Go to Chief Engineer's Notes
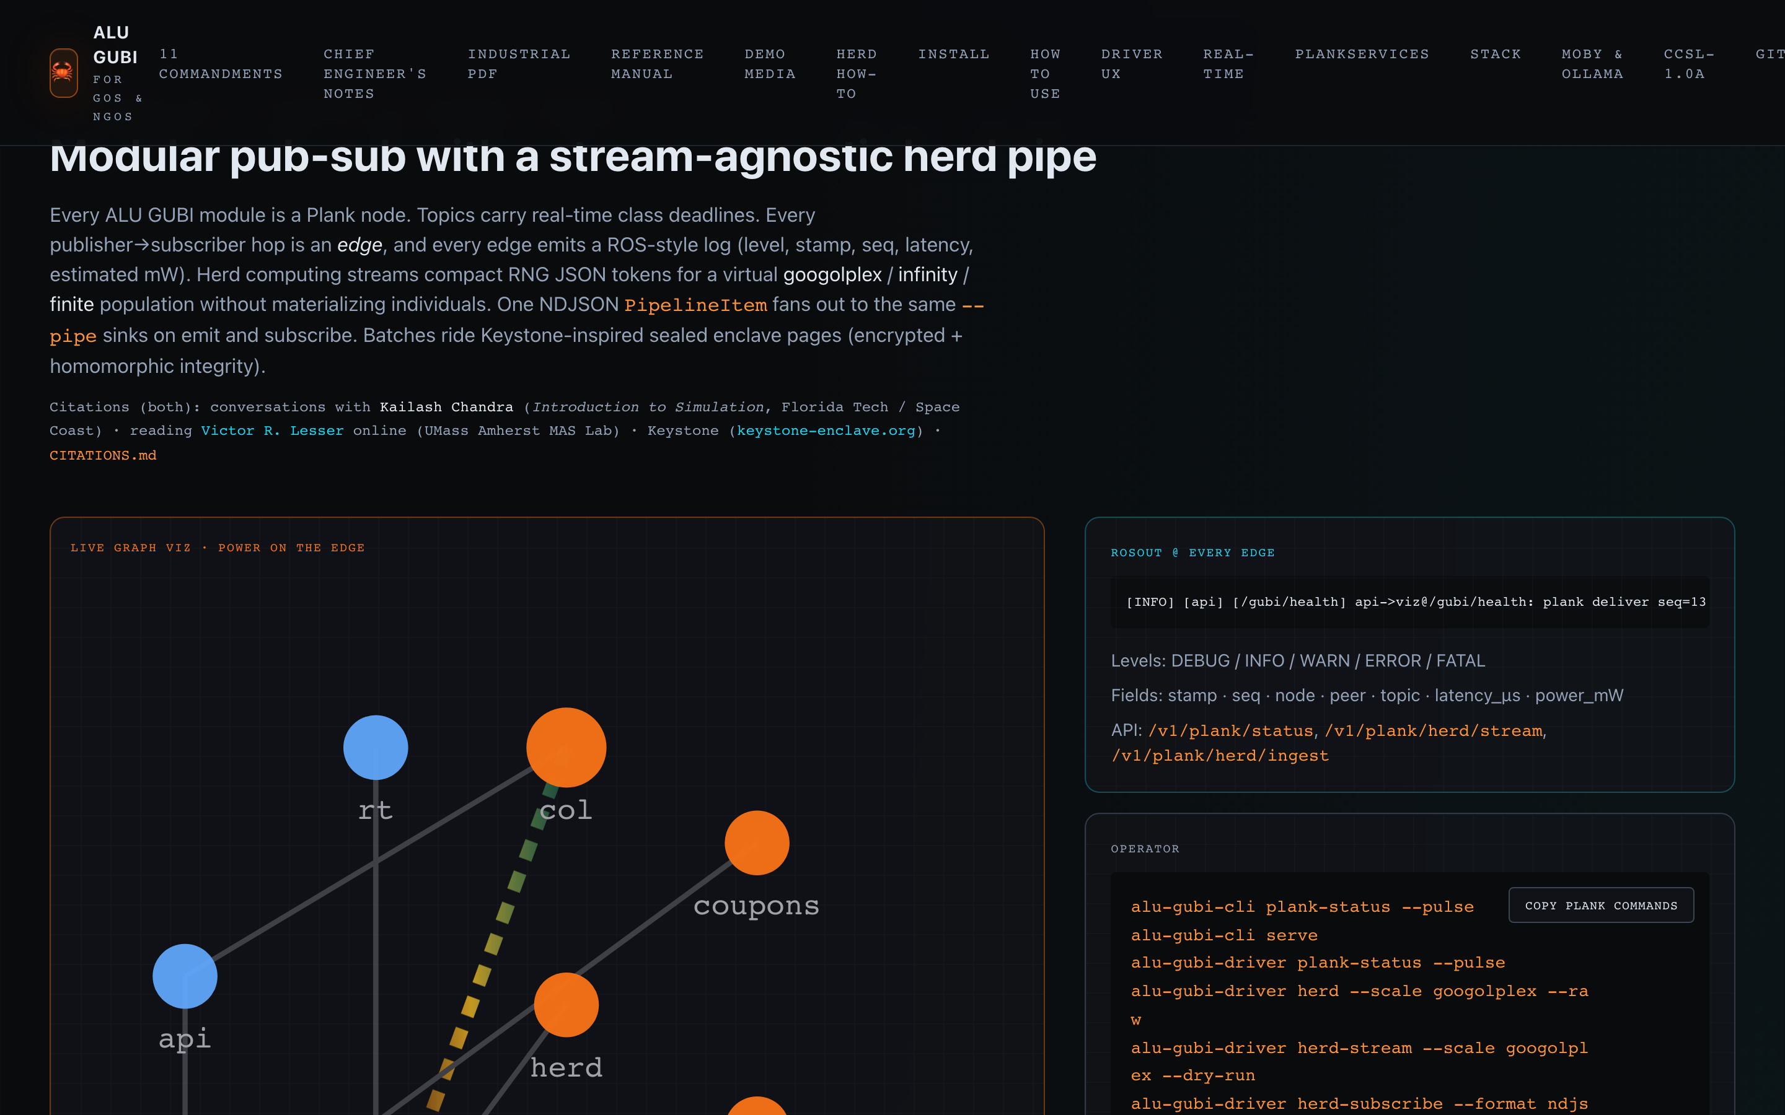 pyautogui.click(x=375, y=74)
